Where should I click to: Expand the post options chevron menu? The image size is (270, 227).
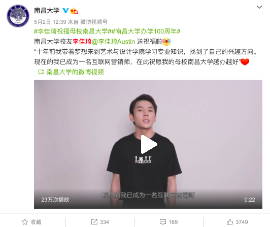pyautogui.click(x=259, y=7)
